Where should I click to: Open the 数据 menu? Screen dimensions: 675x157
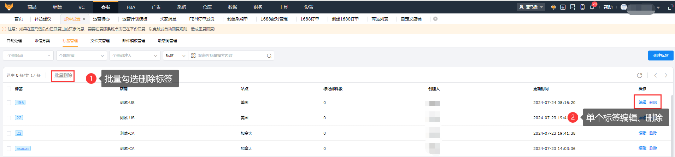point(233,7)
